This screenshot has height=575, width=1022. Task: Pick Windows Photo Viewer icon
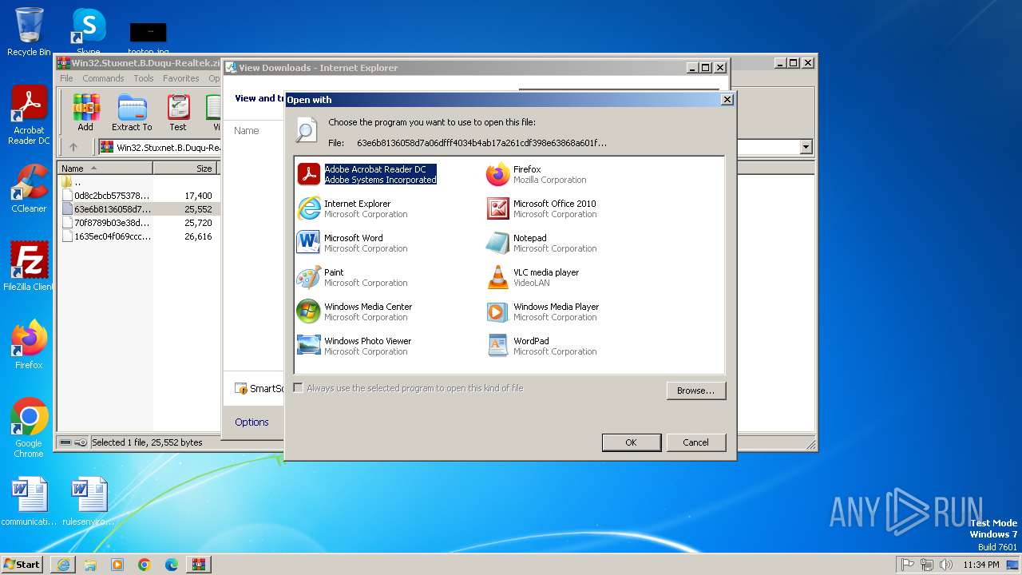308,346
